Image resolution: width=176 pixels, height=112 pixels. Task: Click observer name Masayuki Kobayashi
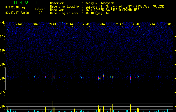point(100,3)
